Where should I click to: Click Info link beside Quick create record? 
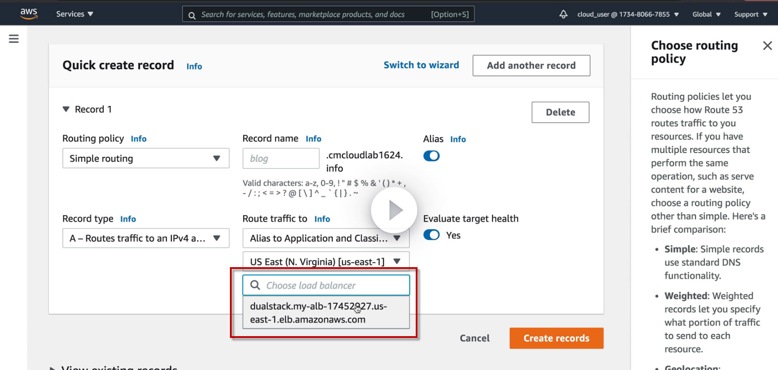[194, 66]
